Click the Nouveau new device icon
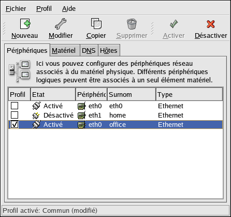The image size is (231, 217). (25, 24)
